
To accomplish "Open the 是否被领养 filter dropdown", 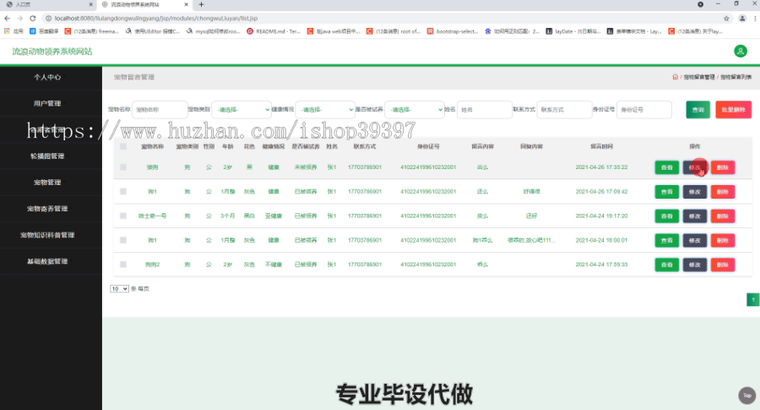I will [414, 110].
